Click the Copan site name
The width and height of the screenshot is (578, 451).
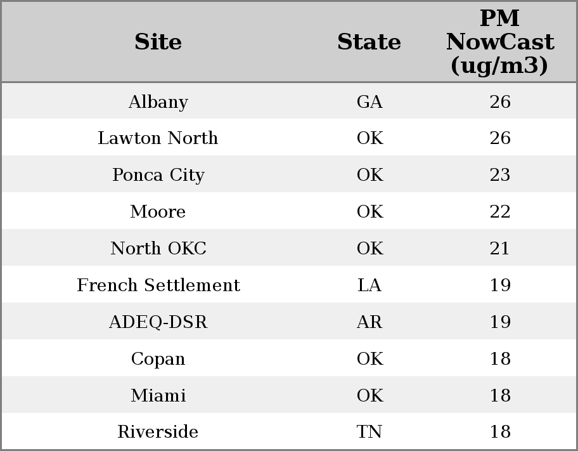point(158,359)
